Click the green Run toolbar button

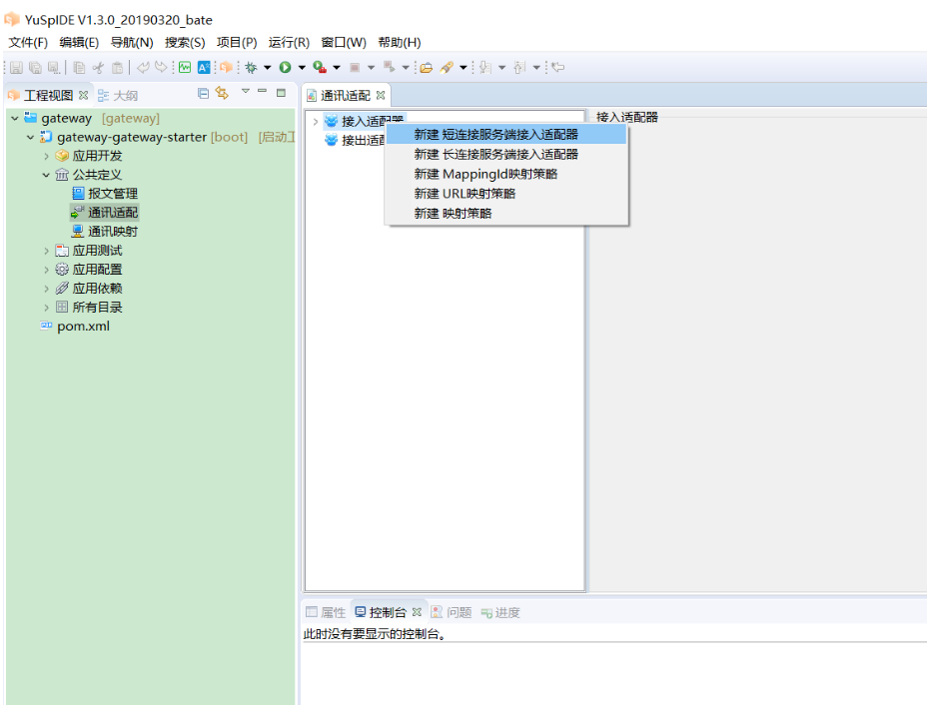285,68
